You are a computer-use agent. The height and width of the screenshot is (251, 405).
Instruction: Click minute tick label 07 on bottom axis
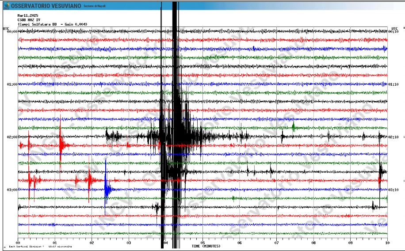pos(277,243)
